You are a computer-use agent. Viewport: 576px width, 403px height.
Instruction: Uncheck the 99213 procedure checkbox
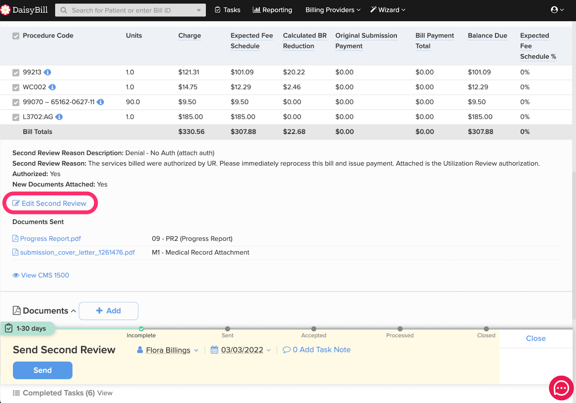(x=16, y=73)
